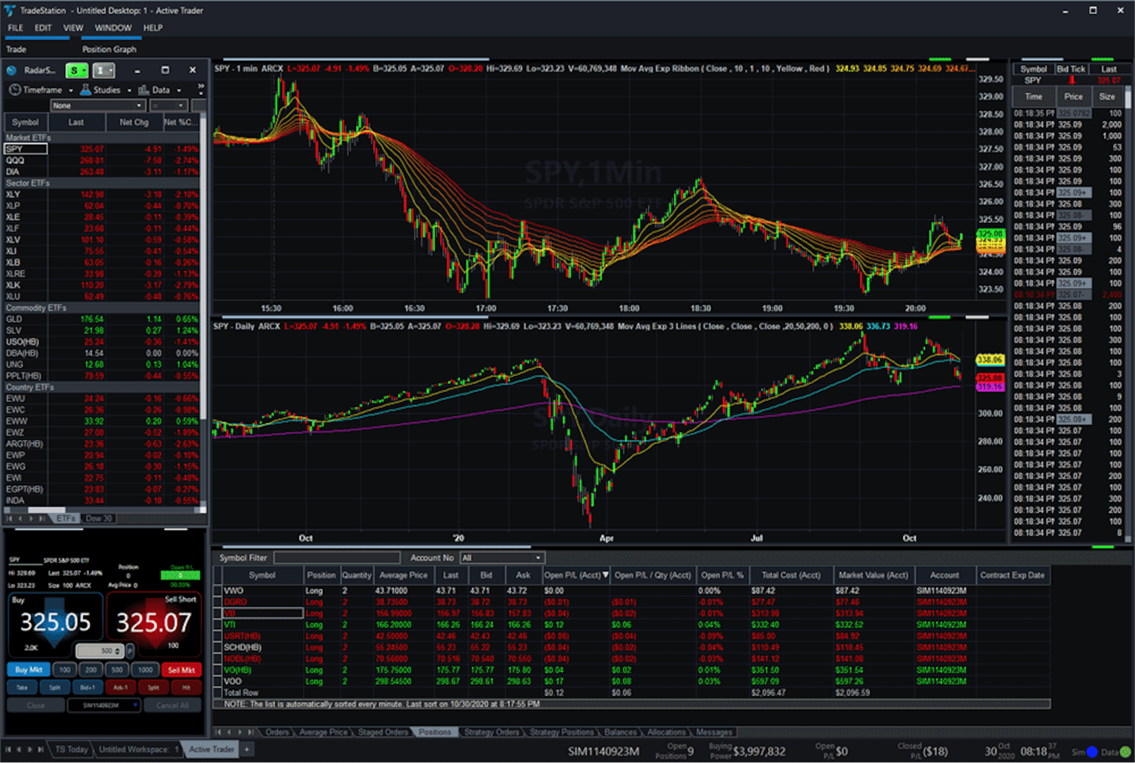
Task: Open the Timeframe clock menu
Action: [41, 90]
